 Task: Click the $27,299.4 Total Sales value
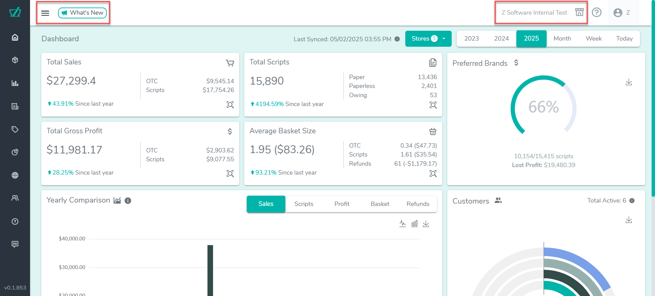tap(71, 81)
